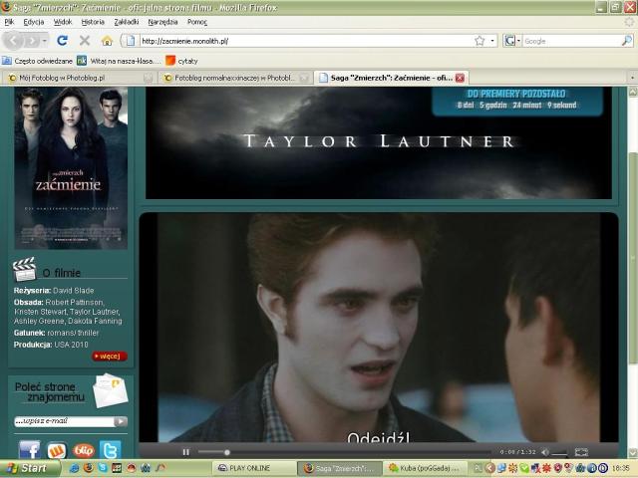Viewport: 638px width, 478px height.
Task: Click the wpisz e-mail input field
Action: (64, 421)
